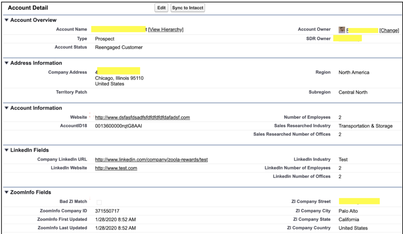Click the Edit button
This screenshot has height=234, width=403.
click(x=161, y=8)
